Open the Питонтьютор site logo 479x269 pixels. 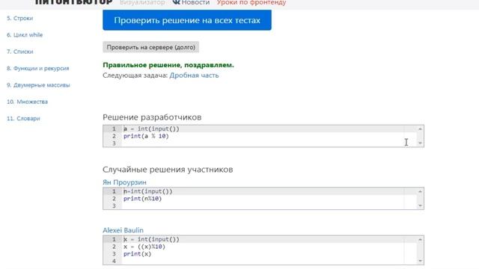click(x=74, y=2)
